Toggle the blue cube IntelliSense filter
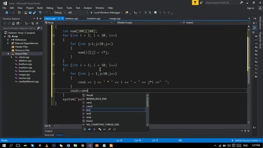The image size is (263, 148). [89, 129]
